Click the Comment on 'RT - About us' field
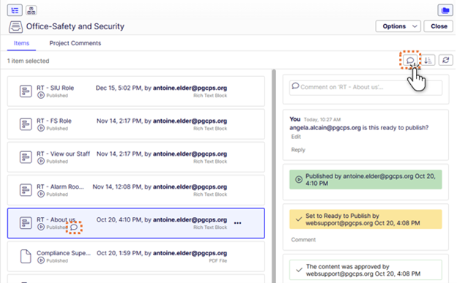The image size is (457, 283). [x=365, y=87]
